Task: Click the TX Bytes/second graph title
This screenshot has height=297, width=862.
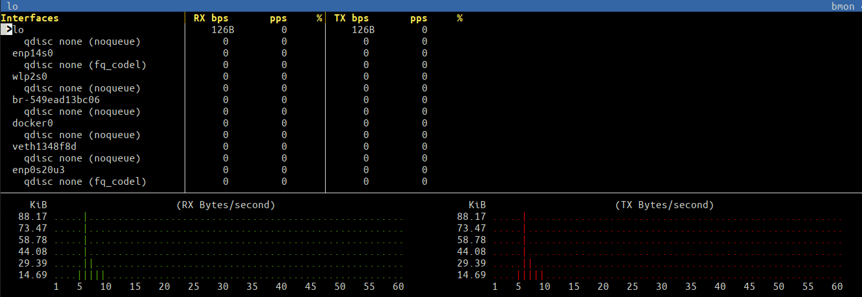Action: [x=664, y=205]
